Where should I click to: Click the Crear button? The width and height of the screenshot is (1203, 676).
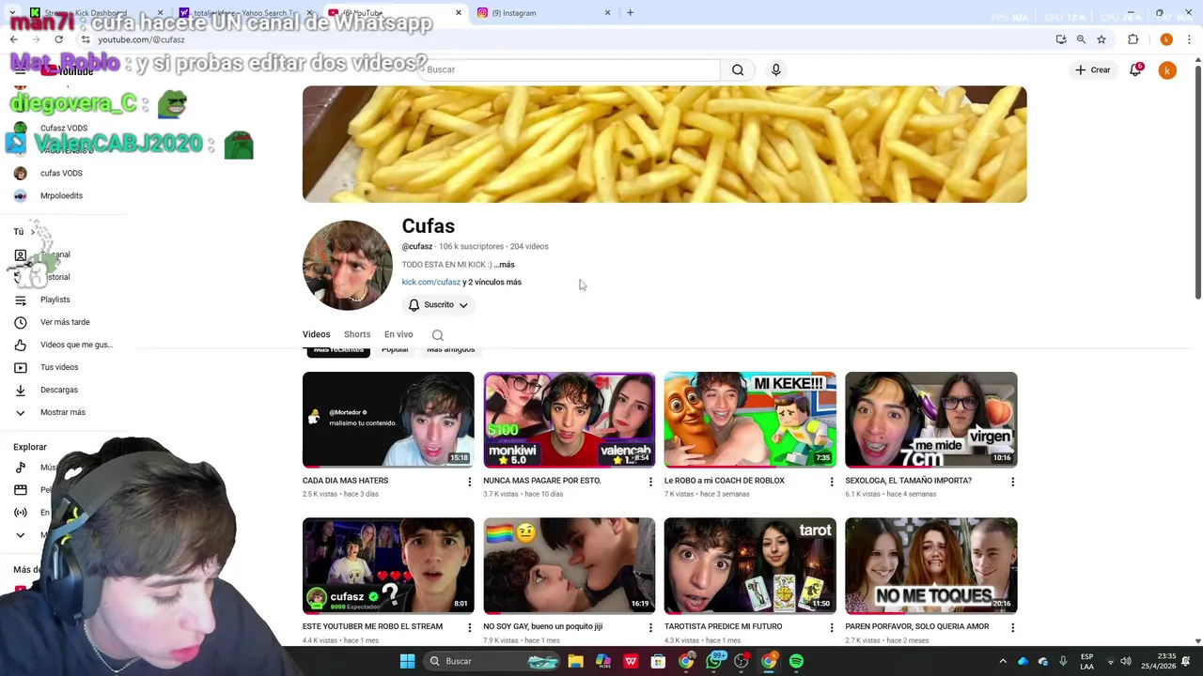tap(1093, 69)
